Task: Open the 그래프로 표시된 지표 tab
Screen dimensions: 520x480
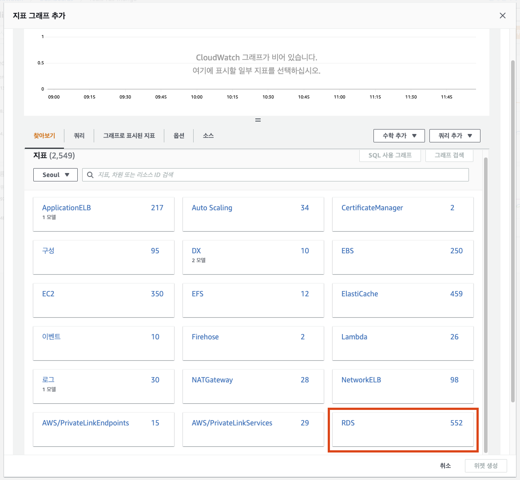Action: pos(129,135)
